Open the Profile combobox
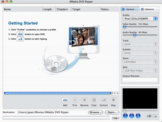 click(140, 19)
